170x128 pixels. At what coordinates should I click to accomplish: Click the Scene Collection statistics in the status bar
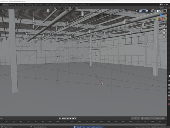[153, 127]
